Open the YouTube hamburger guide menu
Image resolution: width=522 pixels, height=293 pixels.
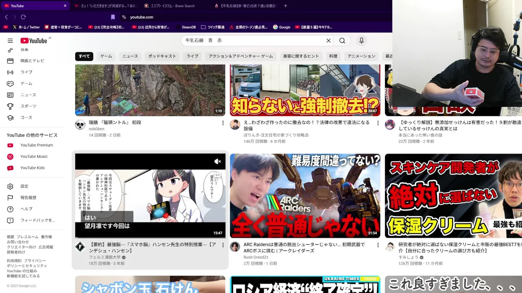[10, 41]
